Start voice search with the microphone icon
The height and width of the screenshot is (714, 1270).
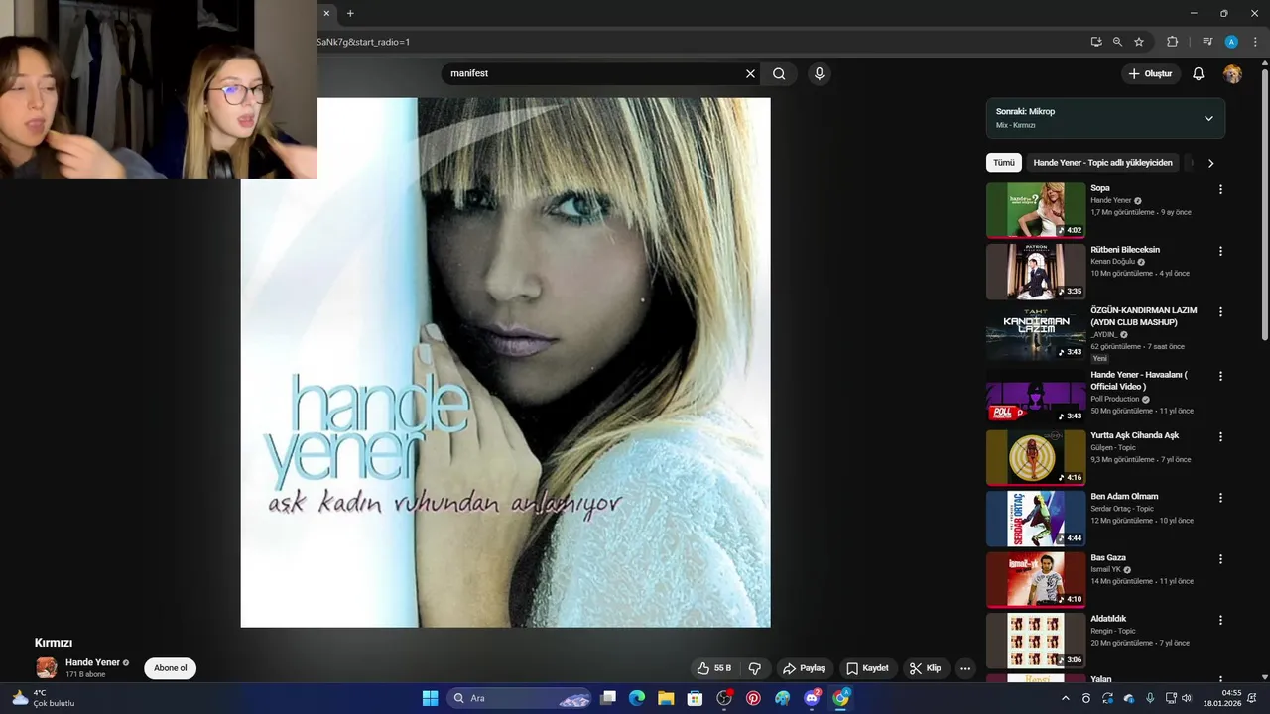tap(819, 73)
